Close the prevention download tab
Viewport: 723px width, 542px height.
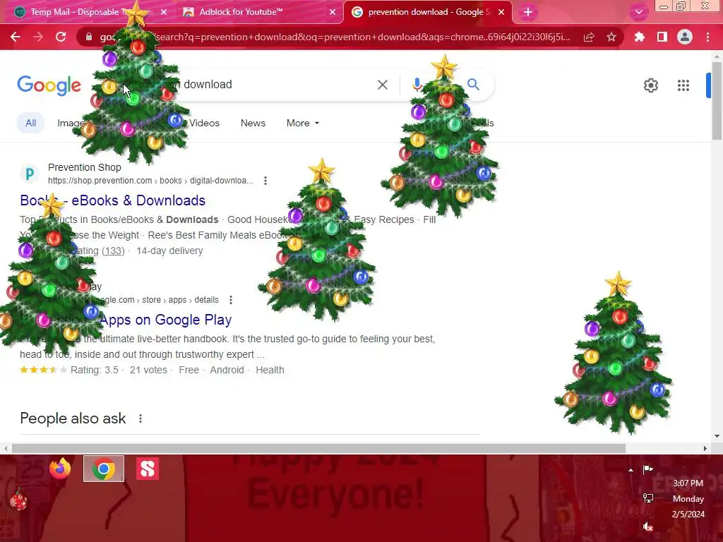tap(501, 12)
